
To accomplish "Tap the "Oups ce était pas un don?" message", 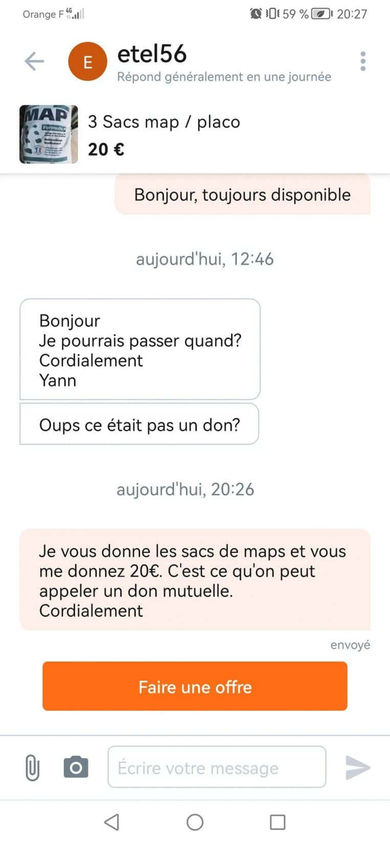I will (x=139, y=424).
